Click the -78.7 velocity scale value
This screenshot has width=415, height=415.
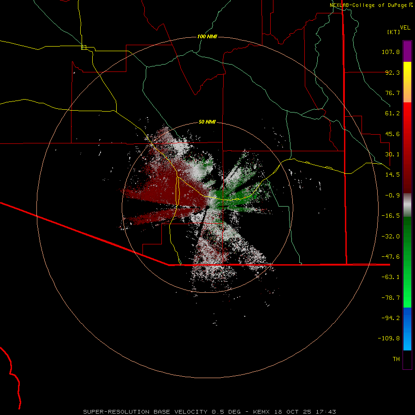click(391, 298)
